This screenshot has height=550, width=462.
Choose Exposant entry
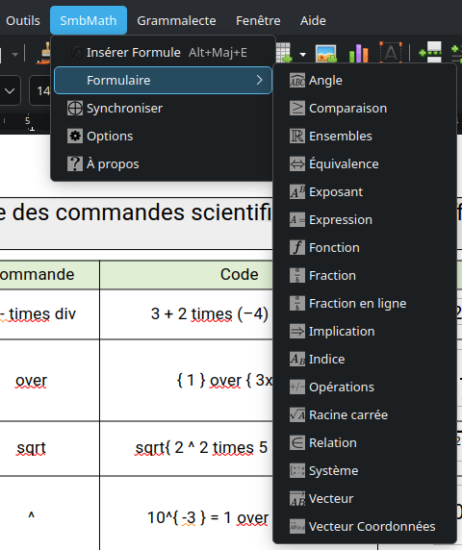tap(365, 192)
